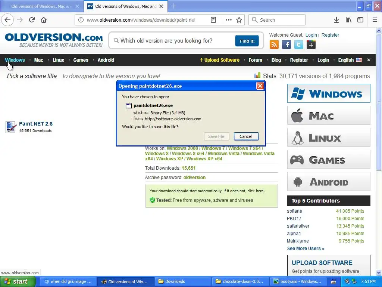Toggle reader view in address bar
The width and height of the screenshot is (382, 287).
pyautogui.click(x=213, y=20)
